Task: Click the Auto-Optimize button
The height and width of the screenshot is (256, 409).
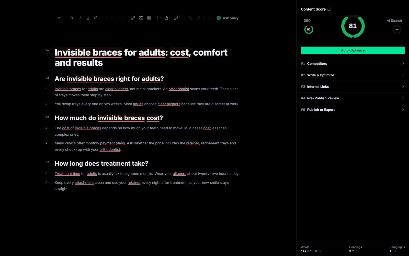Action: tap(353, 50)
